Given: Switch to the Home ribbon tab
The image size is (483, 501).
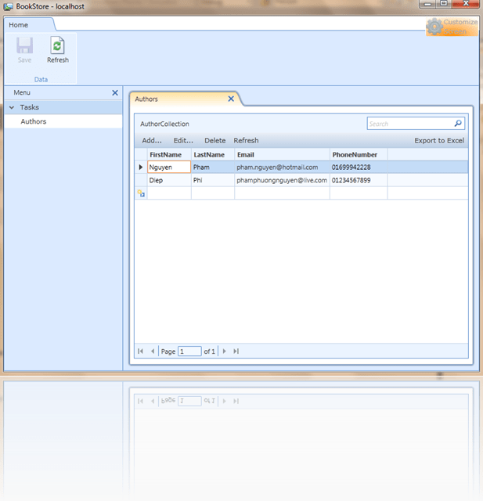Looking at the screenshot, I should tap(19, 25).
